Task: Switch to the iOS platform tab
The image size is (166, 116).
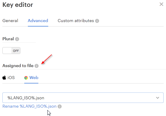Action: pos(8,78)
